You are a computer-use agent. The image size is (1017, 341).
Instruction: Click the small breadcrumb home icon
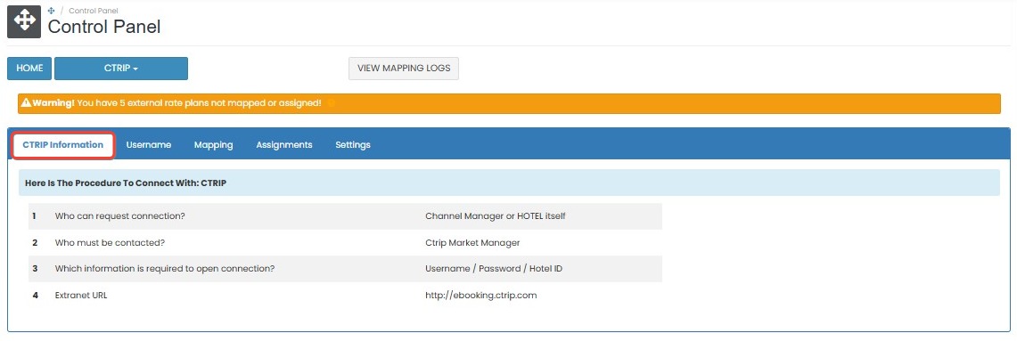[x=51, y=11]
